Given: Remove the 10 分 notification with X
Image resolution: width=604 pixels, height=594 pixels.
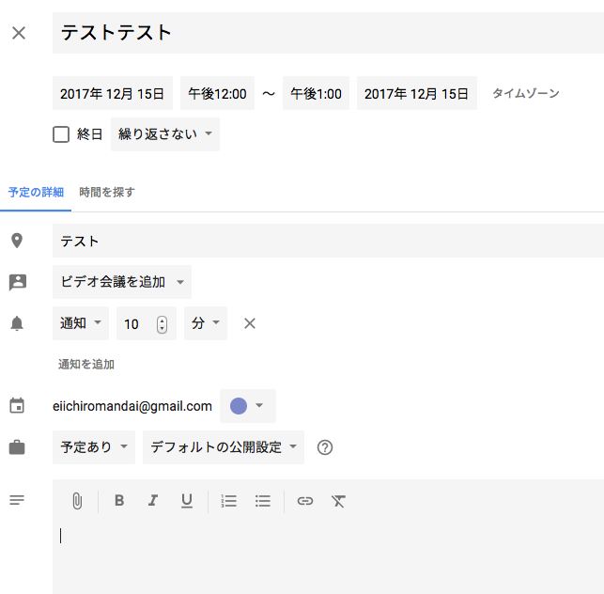Looking at the screenshot, I should (x=250, y=323).
